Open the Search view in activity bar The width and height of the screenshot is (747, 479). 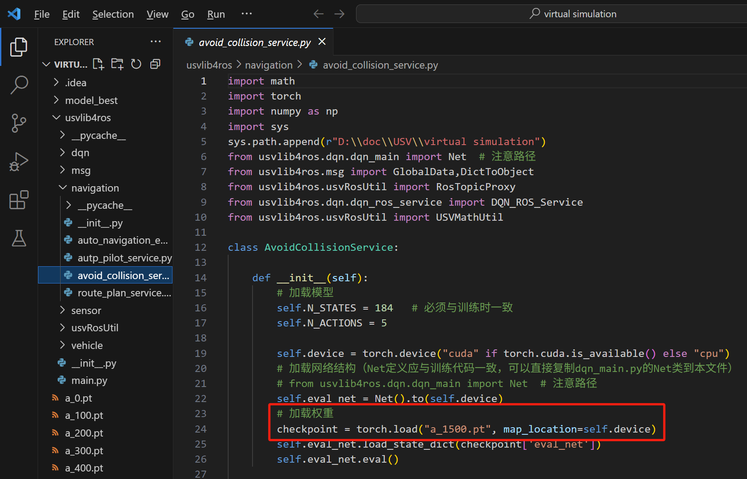tap(19, 84)
